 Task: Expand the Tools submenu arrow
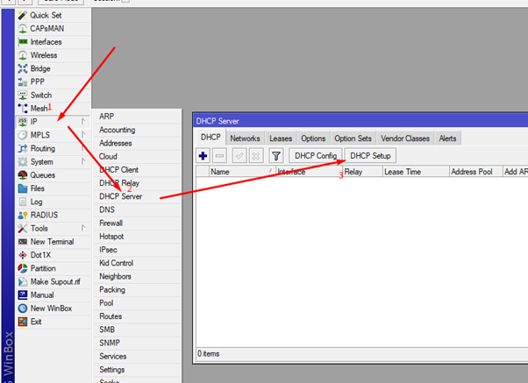pyautogui.click(x=83, y=228)
